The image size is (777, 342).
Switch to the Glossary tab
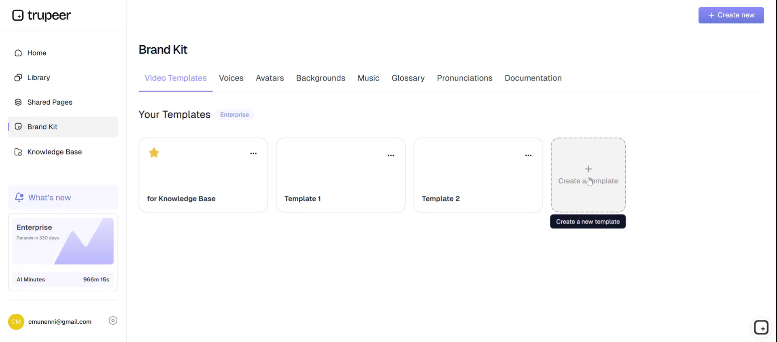(408, 78)
